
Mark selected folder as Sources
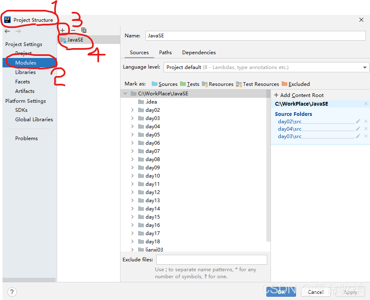click(164, 84)
